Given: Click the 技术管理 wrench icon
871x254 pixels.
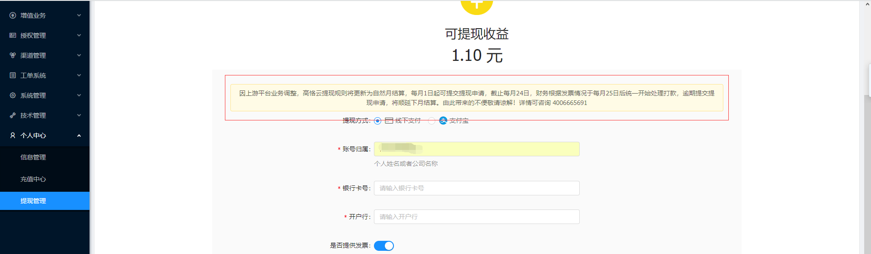Looking at the screenshot, I should click(x=13, y=115).
